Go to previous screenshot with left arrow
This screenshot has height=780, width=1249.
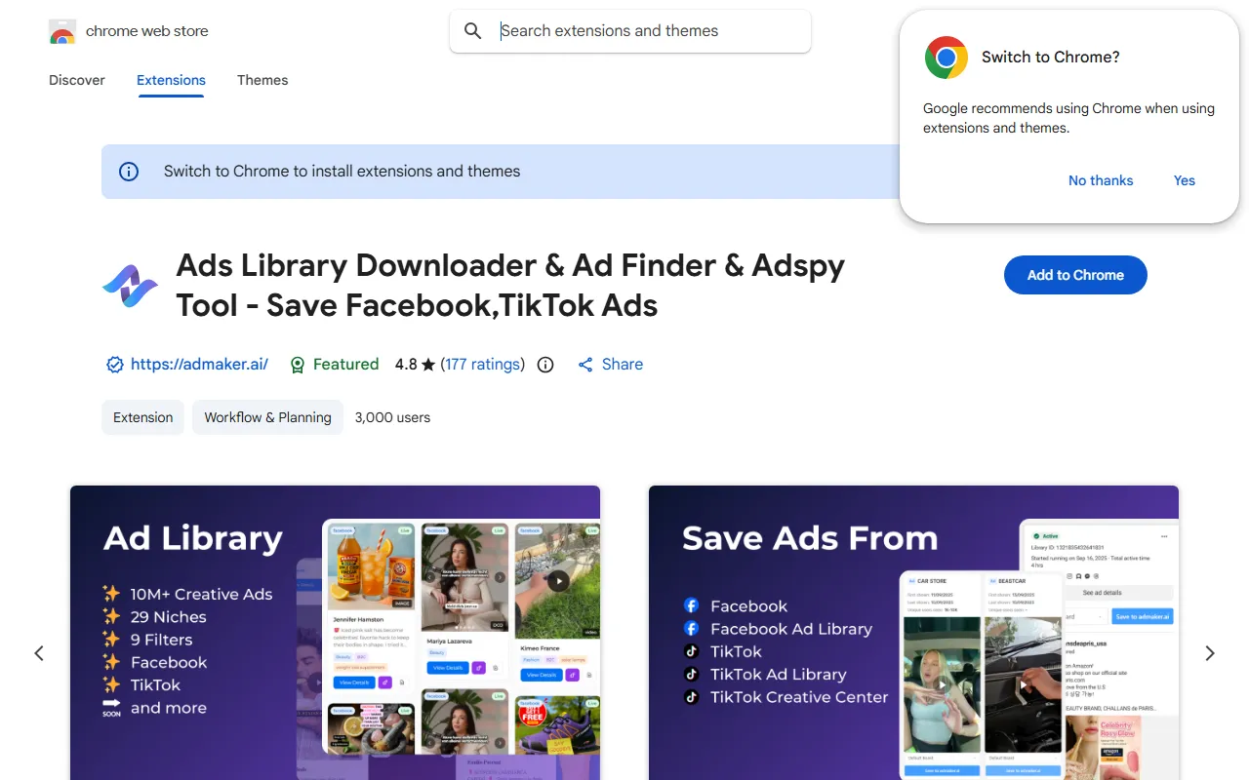tap(39, 653)
